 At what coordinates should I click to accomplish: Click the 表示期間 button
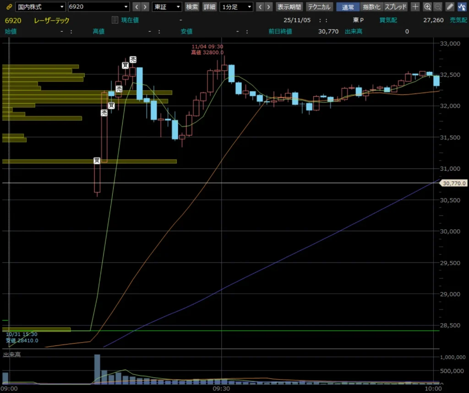[289, 7]
